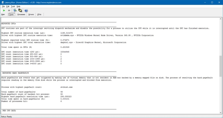Image resolution: width=223 pixels, height=118 pixels.
Task: Click the REPORTED DPCs heading
Action: pyautogui.click(x=9, y=23)
